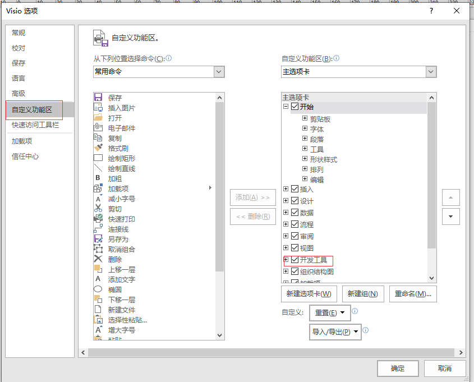Select the 格式刷 format painter icon

click(98, 148)
